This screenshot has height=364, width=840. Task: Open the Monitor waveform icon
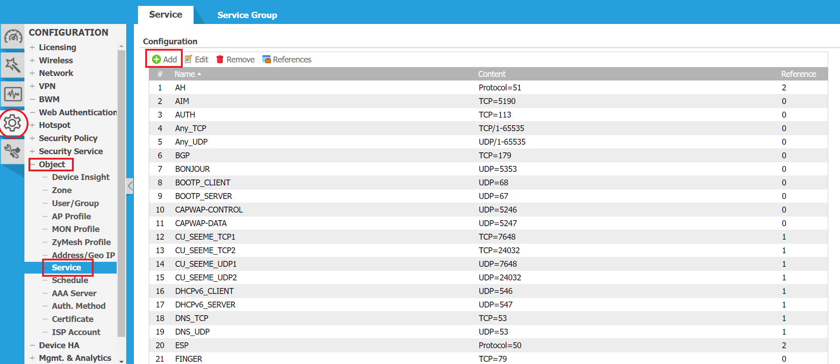(13, 94)
